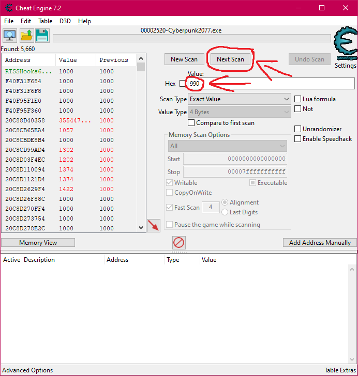This screenshot has height=376, width=358.
Task: Select the RTSSHooks6... address row
Action: (70, 71)
